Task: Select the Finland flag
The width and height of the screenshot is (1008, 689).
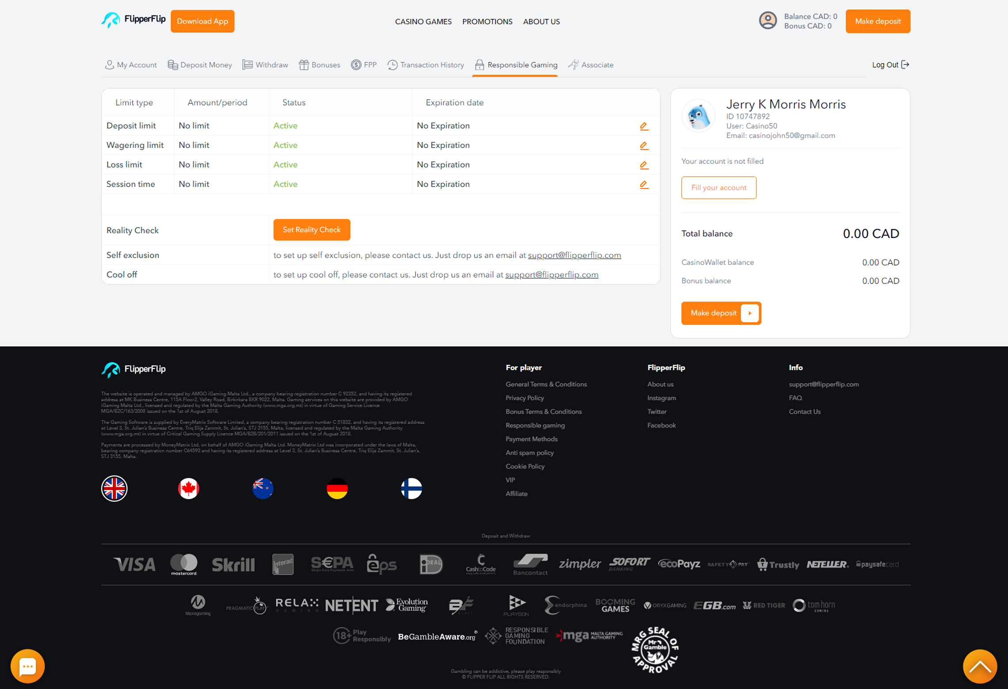Action: (411, 488)
